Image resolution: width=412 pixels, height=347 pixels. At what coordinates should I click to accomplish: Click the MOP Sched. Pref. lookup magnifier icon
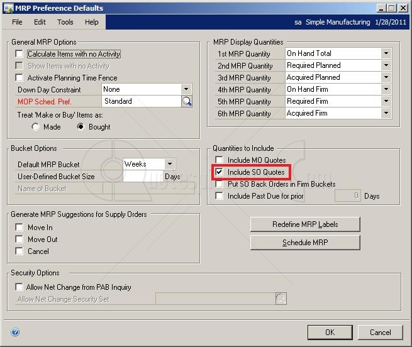click(x=186, y=101)
